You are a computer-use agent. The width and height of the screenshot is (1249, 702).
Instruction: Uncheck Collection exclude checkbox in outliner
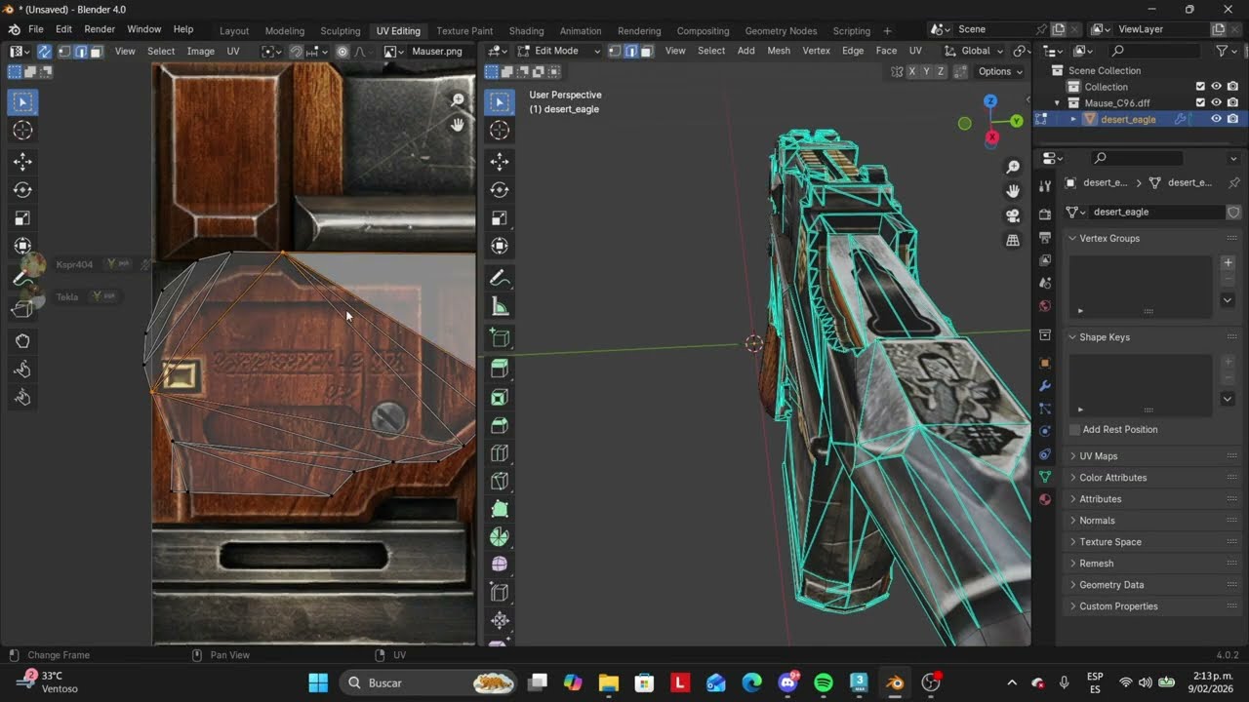coord(1200,87)
